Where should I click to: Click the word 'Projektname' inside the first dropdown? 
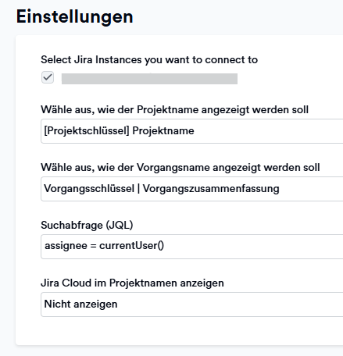tap(163, 130)
